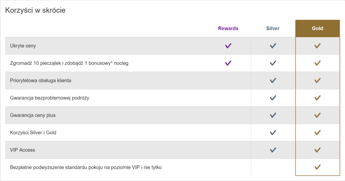Click the Rewards checkmark for Ukryte ceny
The width and height of the screenshot is (345, 181).
pos(228,46)
